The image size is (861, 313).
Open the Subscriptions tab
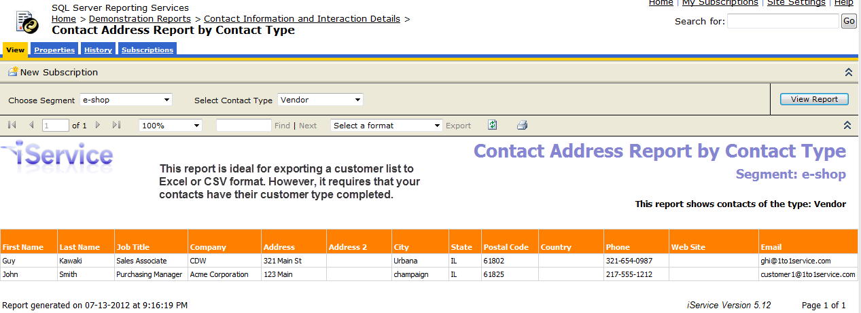pos(147,50)
